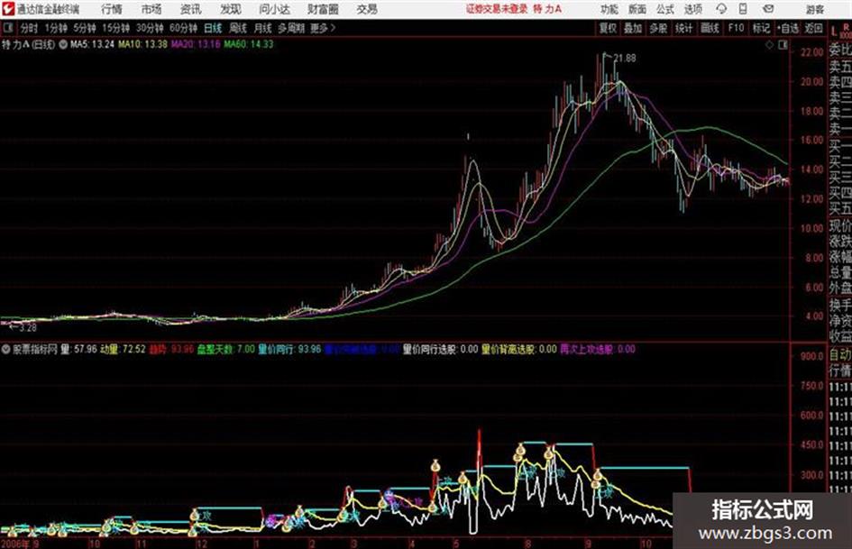Image resolution: width=852 pixels, height=549 pixels.
Task: Expand main chart indicator dropdown arrow
Action: 62,44
